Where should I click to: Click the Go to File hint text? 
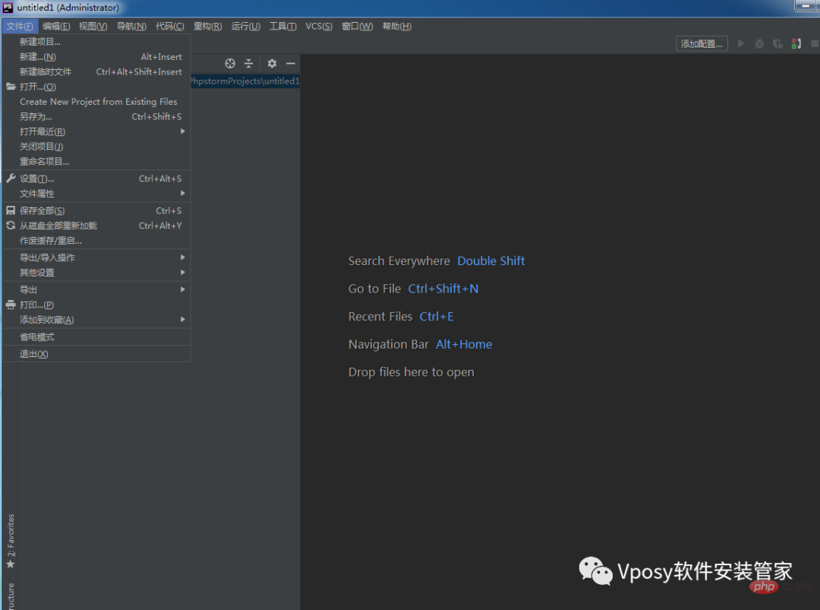click(x=374, y=289)
